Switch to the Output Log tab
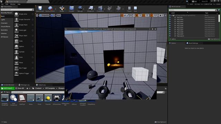The width and height of the screenshot is (221, 124). click(41, 85)
